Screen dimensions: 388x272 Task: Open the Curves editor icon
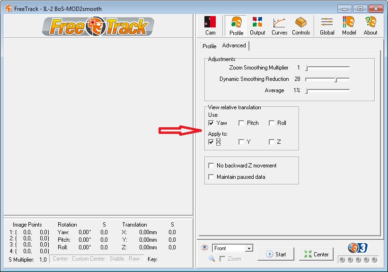pos(279,26)
